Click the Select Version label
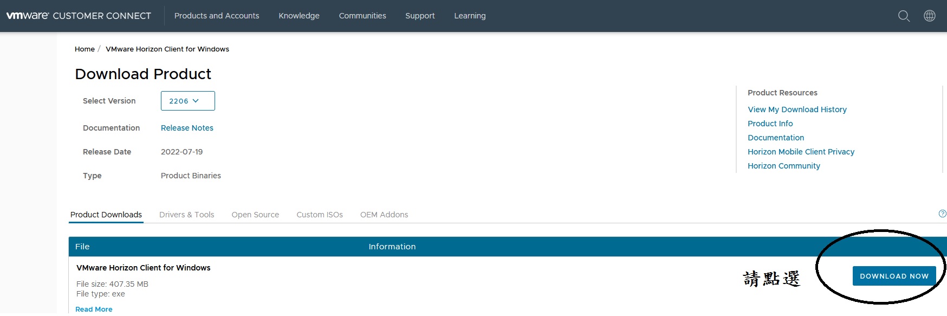947x316 pixels. (109, 101)
